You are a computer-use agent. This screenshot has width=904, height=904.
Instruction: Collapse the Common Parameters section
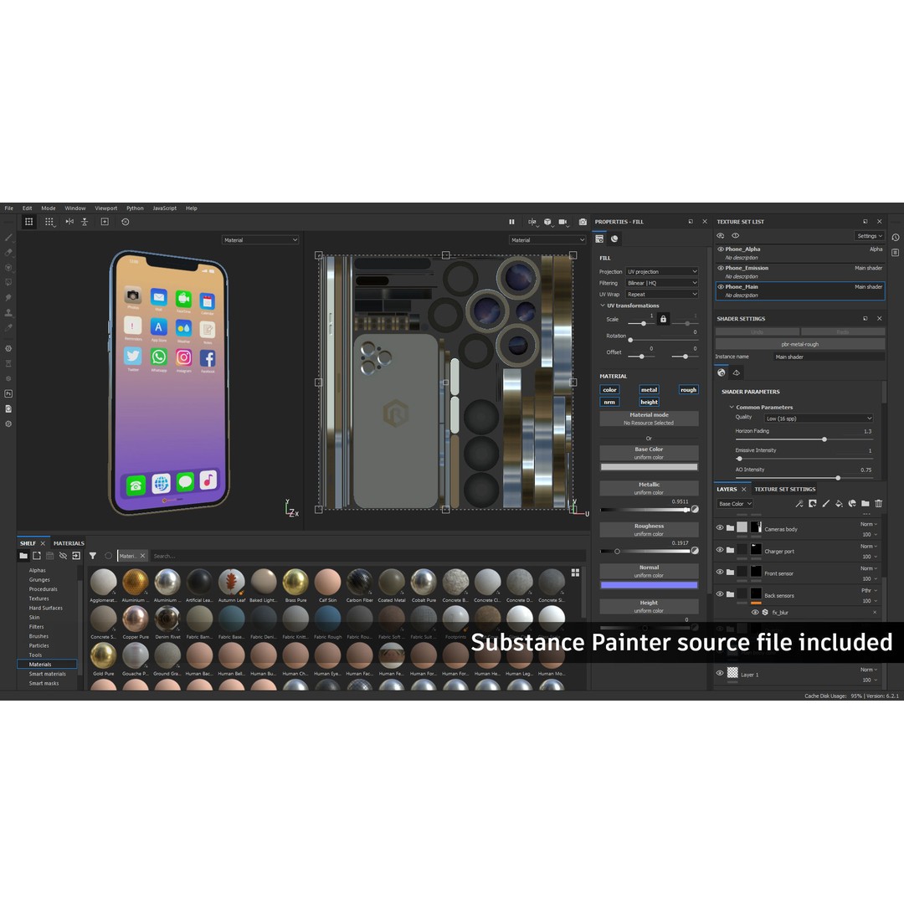[732, 407]
